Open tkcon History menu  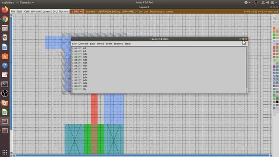click(x=119, y=44)
